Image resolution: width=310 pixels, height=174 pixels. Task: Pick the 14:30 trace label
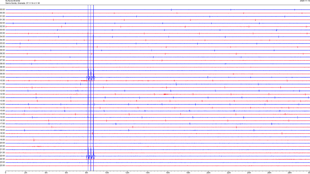click(x=3, y=108)
